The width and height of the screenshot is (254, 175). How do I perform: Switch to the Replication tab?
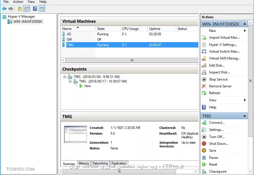point(119,163)
